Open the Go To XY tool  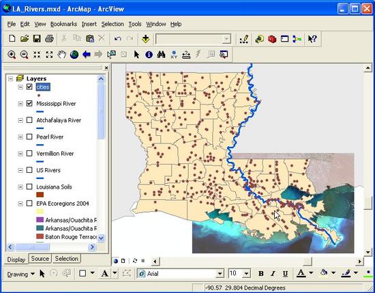(174, 55)
